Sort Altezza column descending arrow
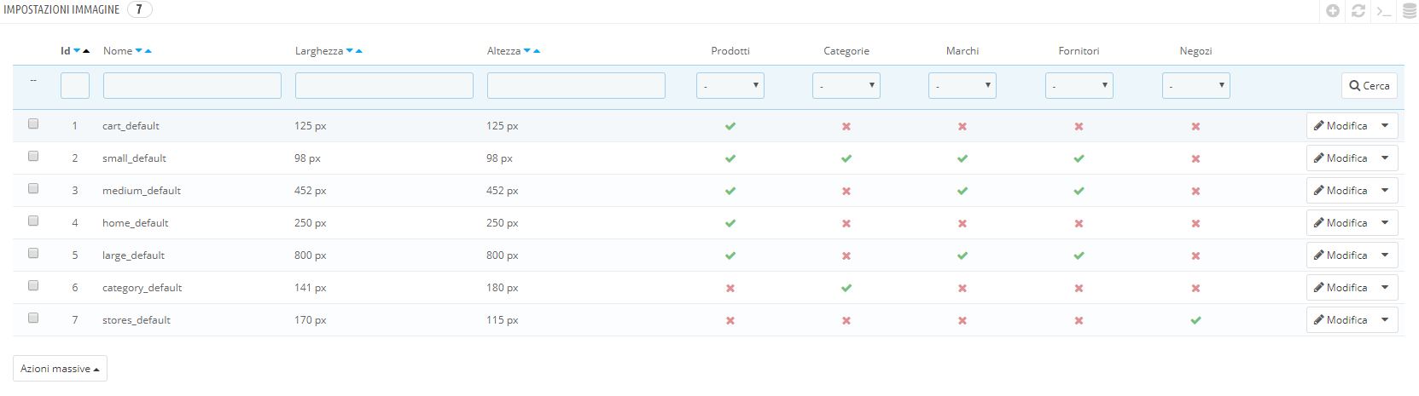This screenshot has height=396, width=1419. click(527, 51)
